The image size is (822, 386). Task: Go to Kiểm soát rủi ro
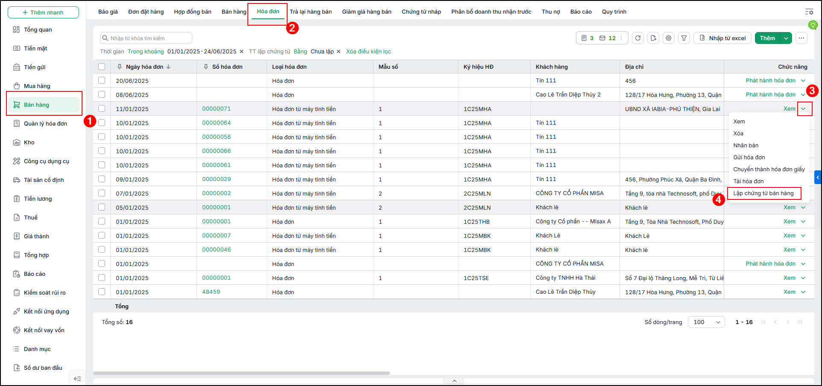click(44, 292)
